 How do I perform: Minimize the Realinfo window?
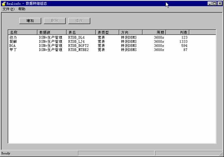[x=210, y=3]
